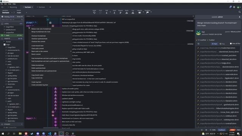Click the Stash toolbar icon
Screen dimensions: 242x136
127,13
